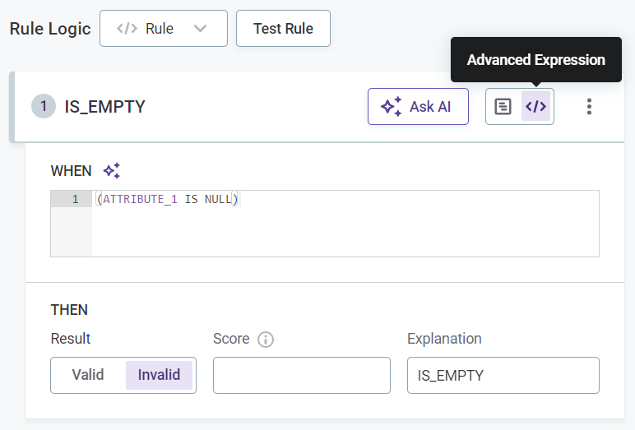This screenshot has height=430, width=635.
Task: Click line number 1 in editor gutter
Action: pos(75,200)
